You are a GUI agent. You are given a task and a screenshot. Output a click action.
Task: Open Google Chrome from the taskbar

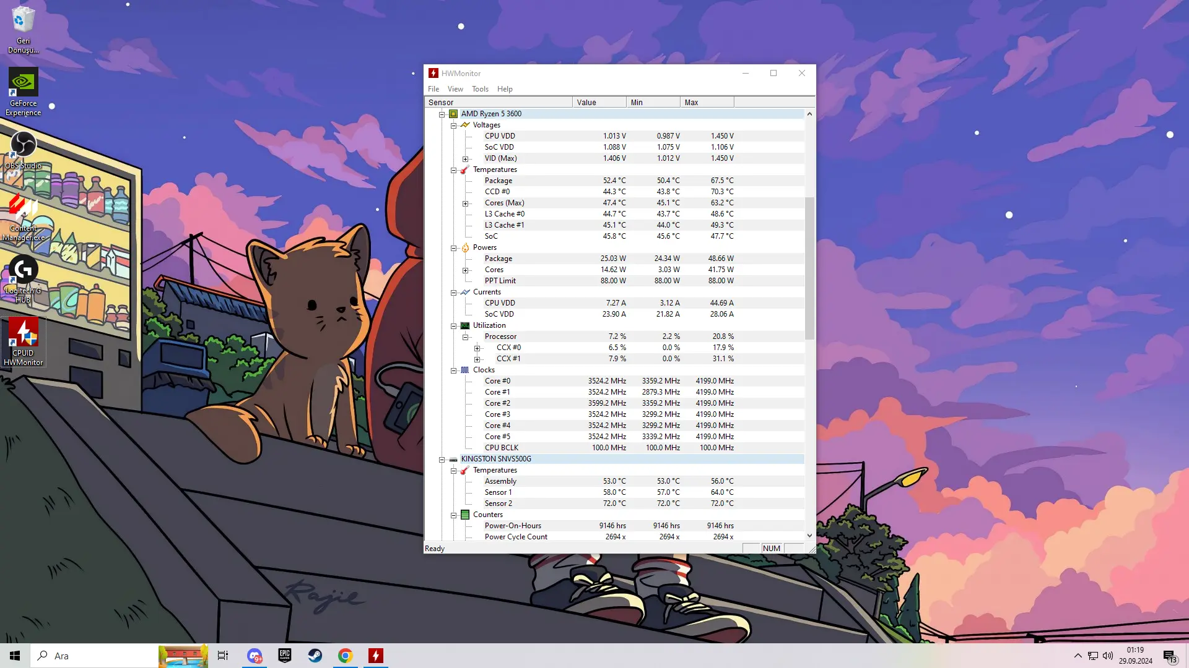coord(346,656)
